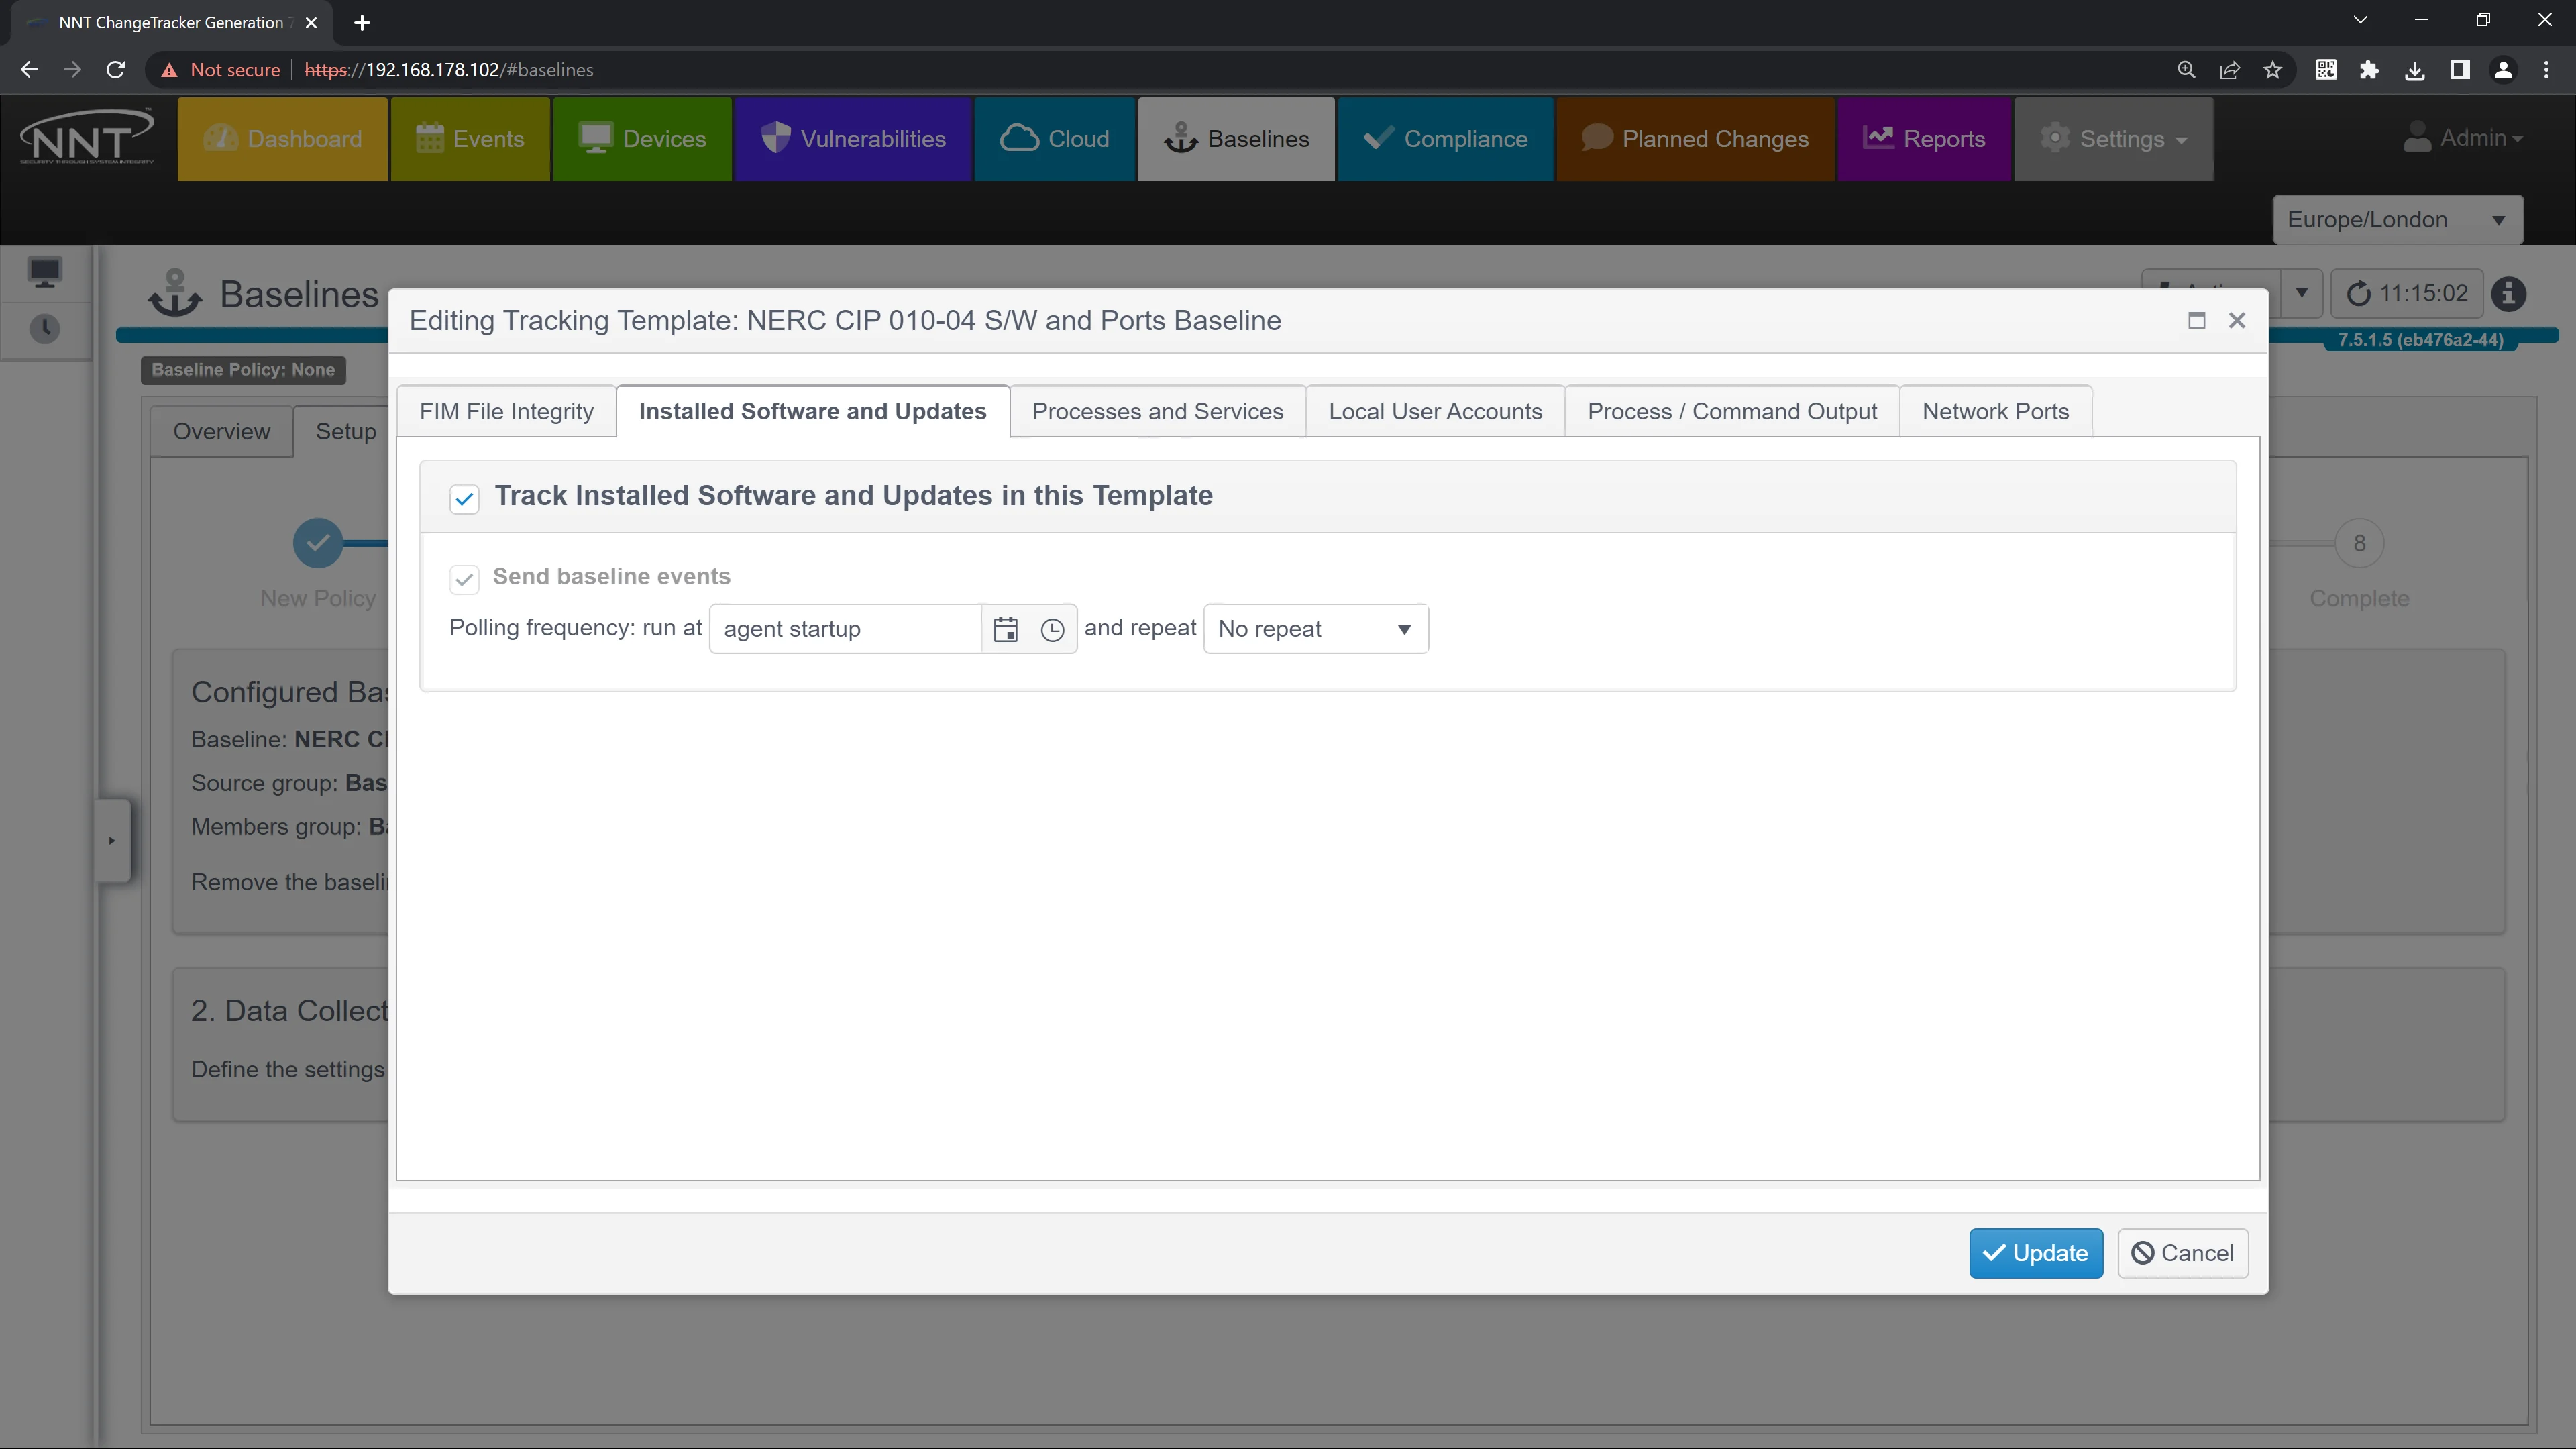The width and height of the screenshot is (2576, 1449).
Task: Go back in browser history
Action: (x=29, y=70)
